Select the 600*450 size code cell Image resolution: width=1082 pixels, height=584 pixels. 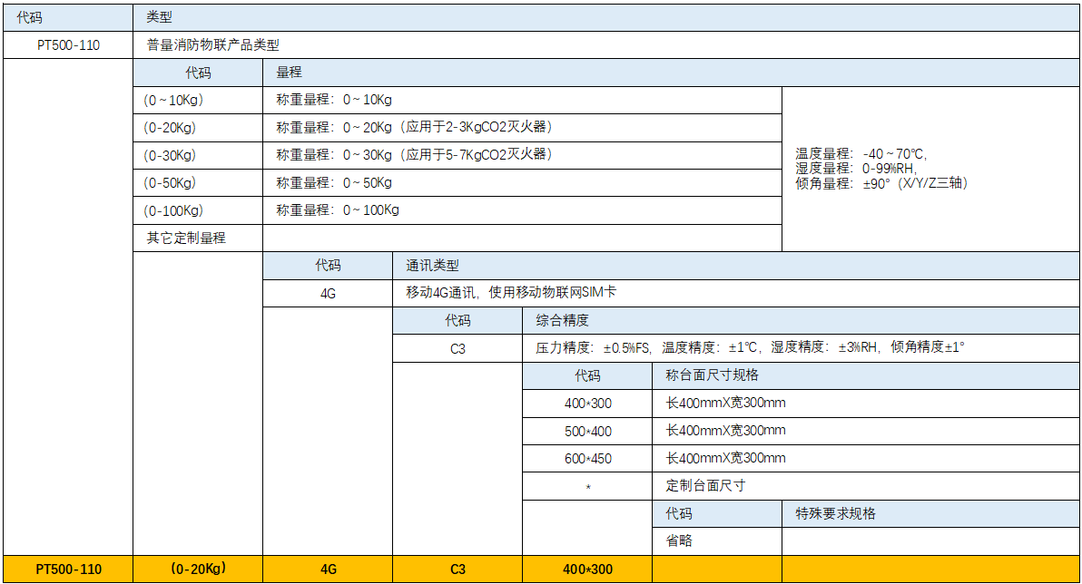pyautogui.click(x=587, y=458)
